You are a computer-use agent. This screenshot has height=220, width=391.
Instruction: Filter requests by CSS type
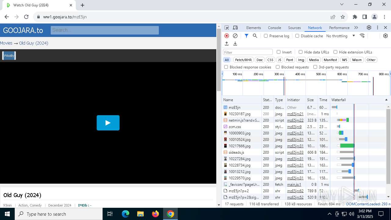[x=270, y=60]
